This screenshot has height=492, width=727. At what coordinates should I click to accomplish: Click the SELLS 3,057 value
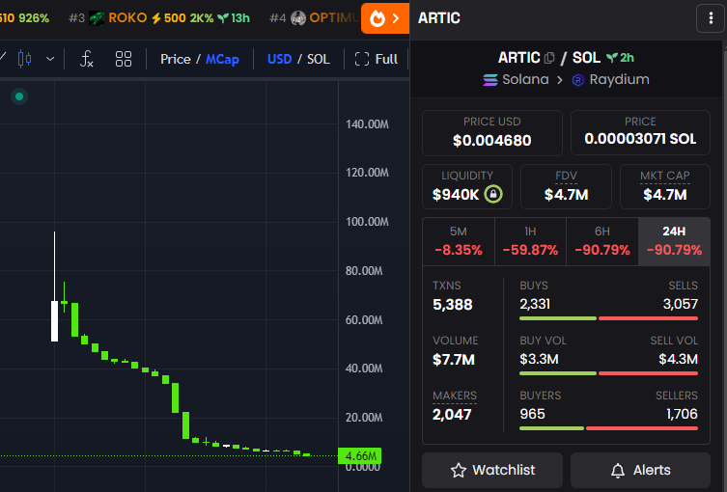coord(680,304)
